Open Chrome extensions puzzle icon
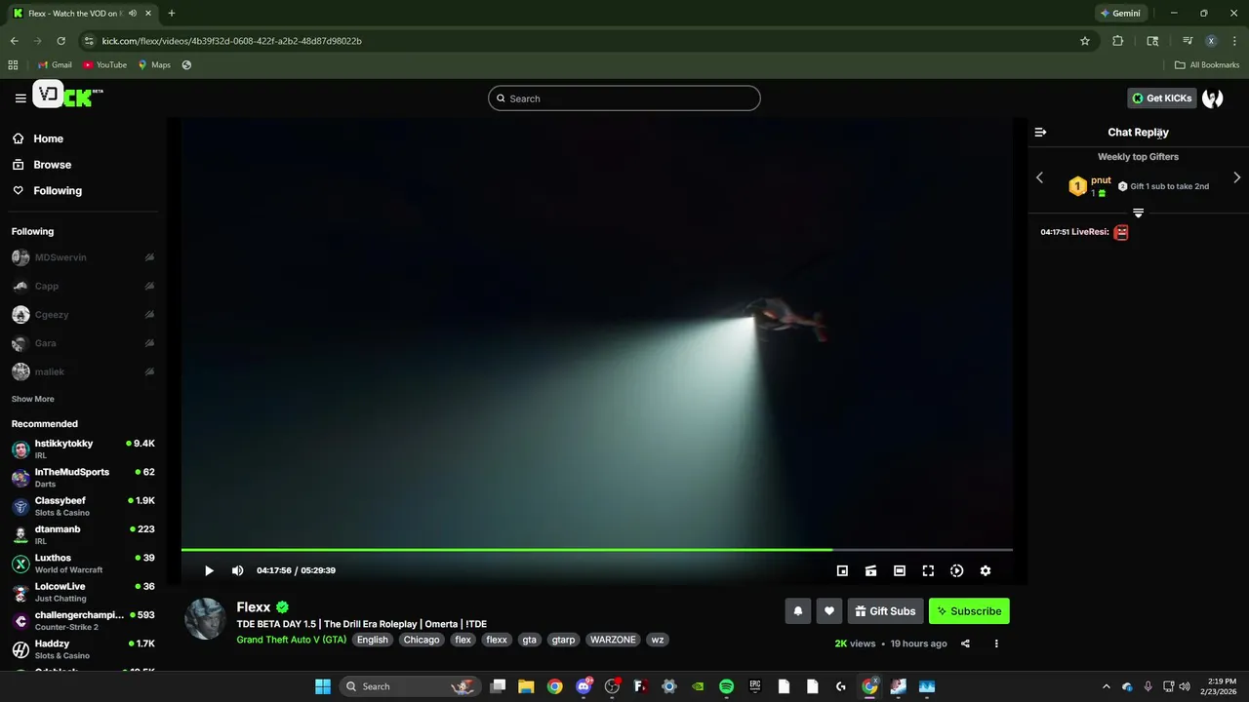The width and height of the screenshot is (1249, 702). click(1117, 41)
